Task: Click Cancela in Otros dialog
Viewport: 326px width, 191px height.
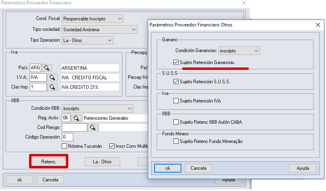Action: pyautogui.click(x=199, y=168)
